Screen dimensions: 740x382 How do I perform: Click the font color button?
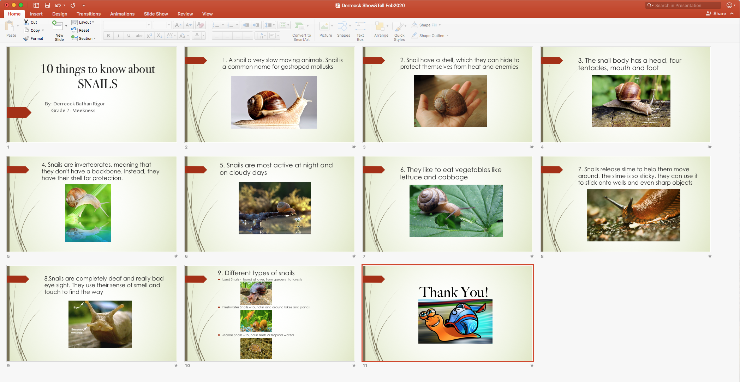tap(197, 36)
